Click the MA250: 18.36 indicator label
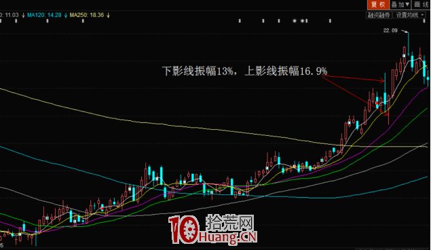Screen dimensions: 431x250 pyautogui.click(x=87, y=15)
